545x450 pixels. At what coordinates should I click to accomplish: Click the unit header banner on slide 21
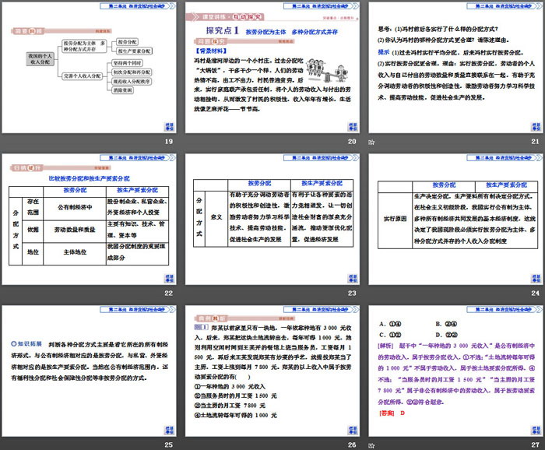point(505,6)
